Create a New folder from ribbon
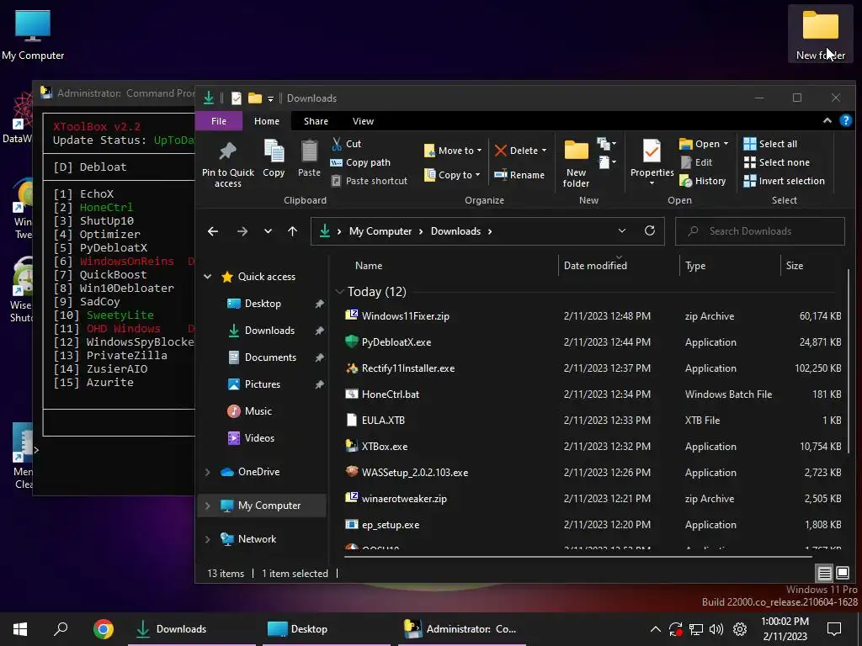 tap(576, 164)
